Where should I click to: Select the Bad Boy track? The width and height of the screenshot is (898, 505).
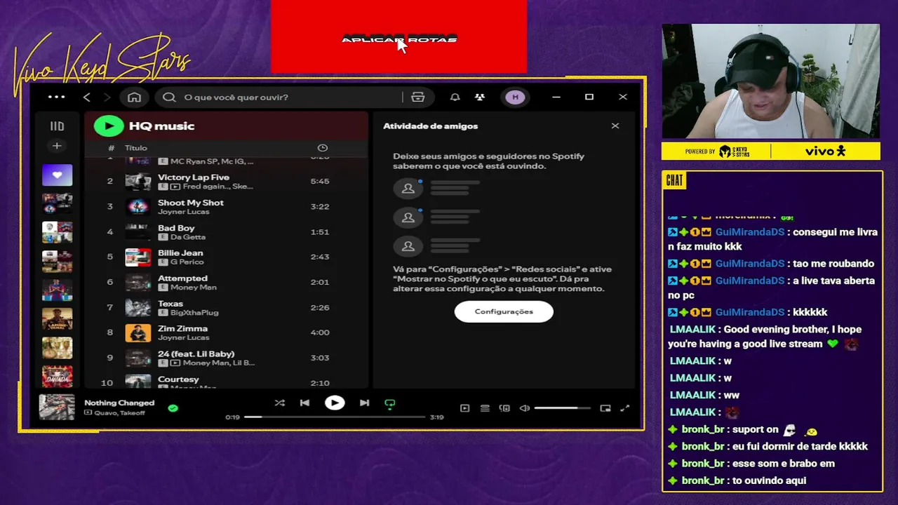tap(226, 231)
